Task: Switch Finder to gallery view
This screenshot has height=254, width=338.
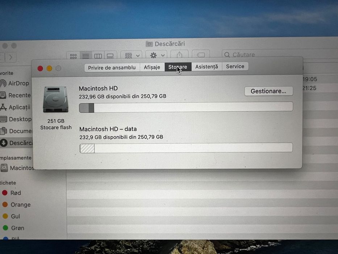Action: (110, 56)
